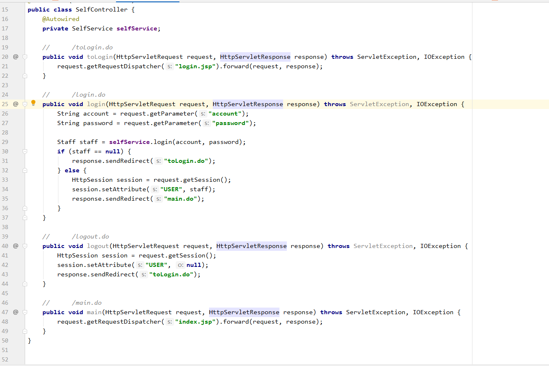Viewport: 549px width, 366px height.
Task: Click the class name SelfController
Action: pyautogui.click(x=102, y=9)
